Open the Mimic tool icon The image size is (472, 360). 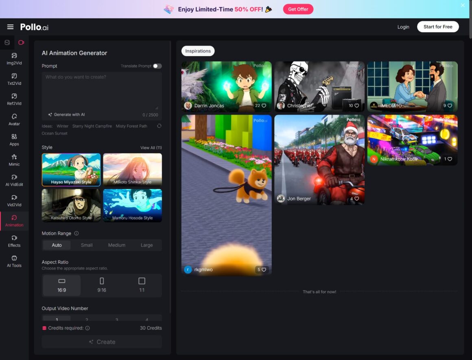[14, 160]
